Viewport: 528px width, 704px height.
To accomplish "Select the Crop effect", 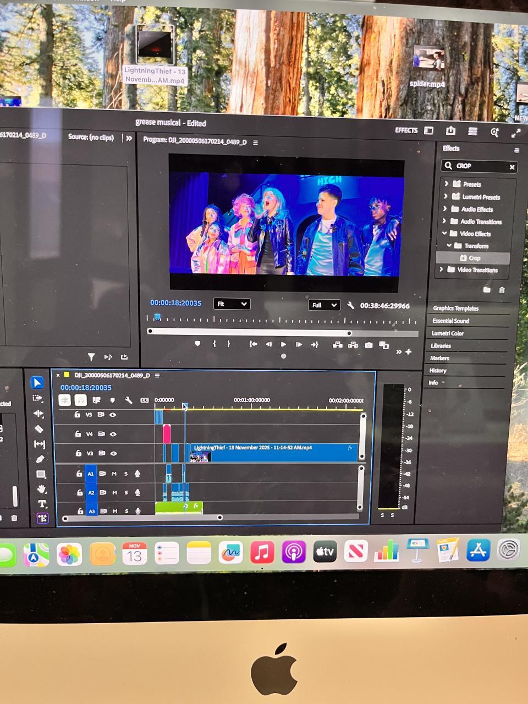I will click(x=473, y=258).
